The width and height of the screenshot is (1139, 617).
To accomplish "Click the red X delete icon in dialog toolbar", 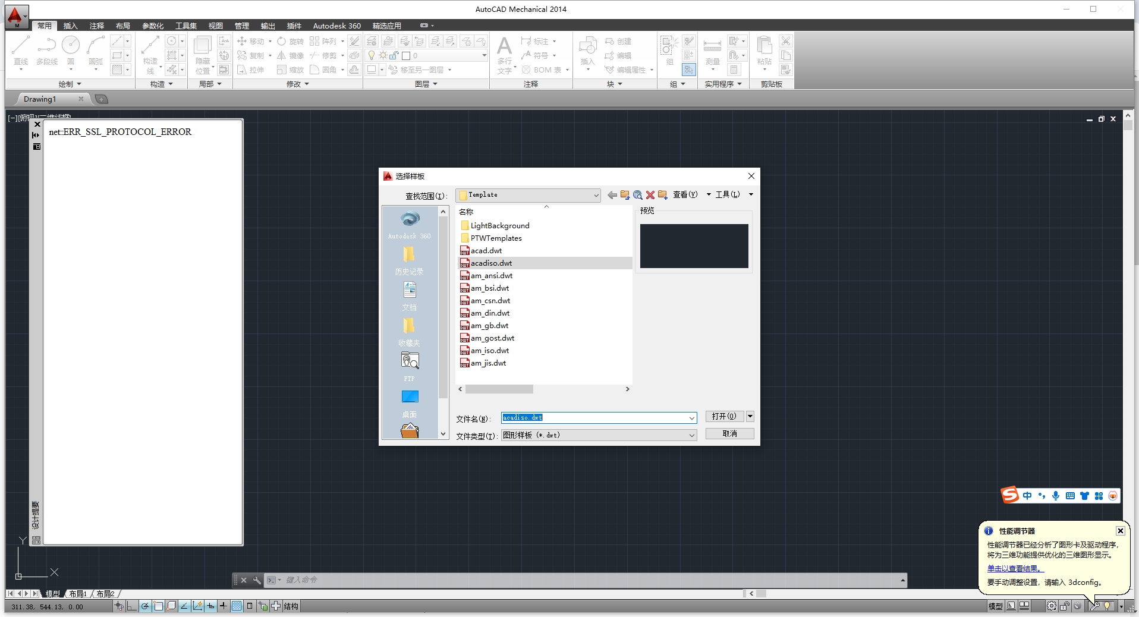I will [650, 195].
